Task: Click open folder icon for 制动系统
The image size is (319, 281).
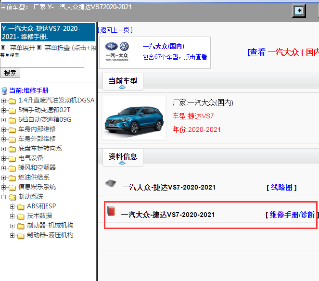Action: (x=12, y=197)
